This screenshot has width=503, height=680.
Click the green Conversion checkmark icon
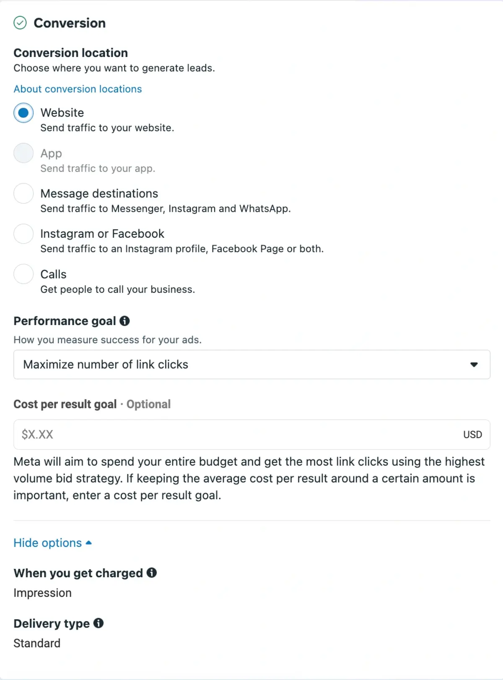tap(20, 23)
